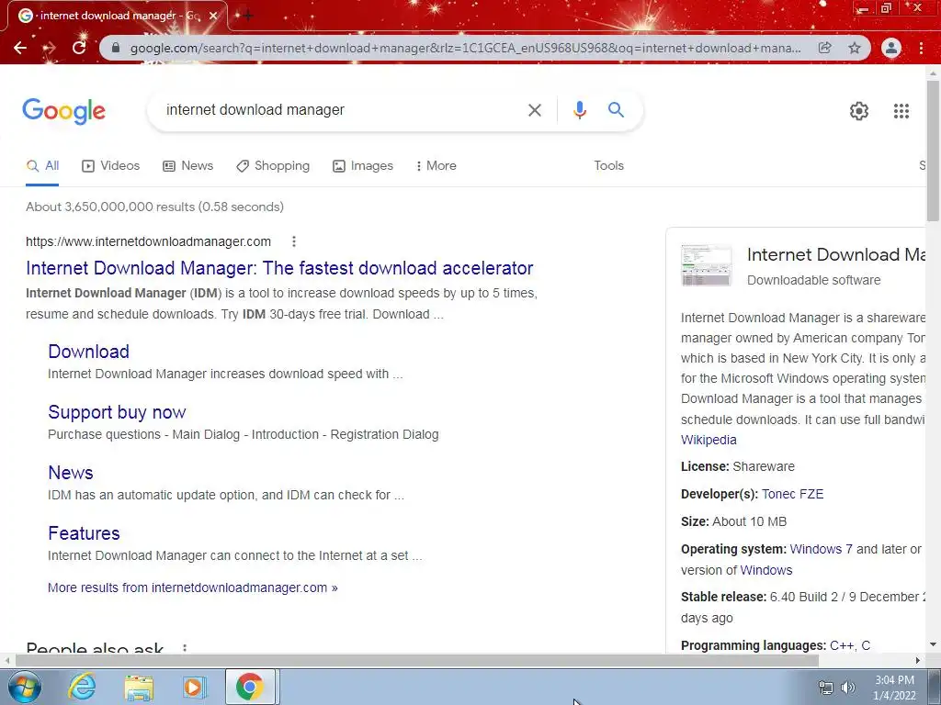Screen dimensions: 941x705
Task: Open Google settings gear
Action: [x=859, y=111]
